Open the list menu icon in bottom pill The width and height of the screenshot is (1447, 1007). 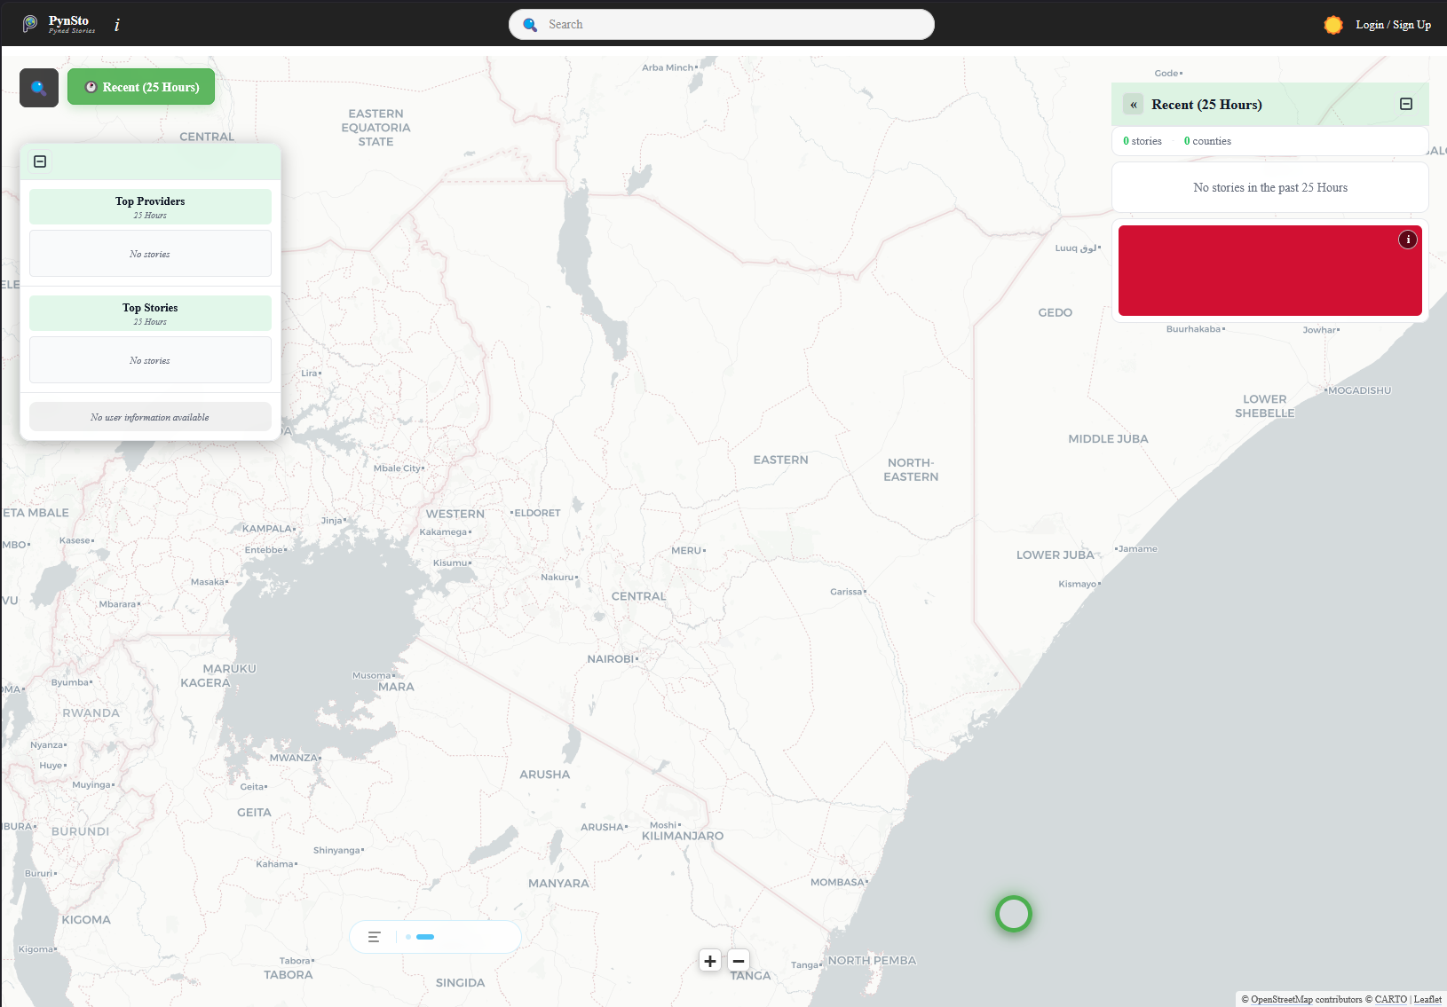[375, 937]
